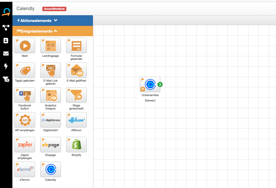This screenshot has height=188, width=276.
Task: Select the Facebook button element
Action: 25,95
